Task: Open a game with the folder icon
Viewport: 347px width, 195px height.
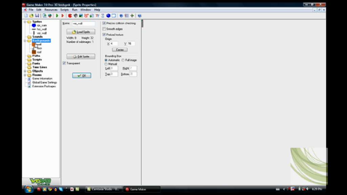Action: [x=31, y=16]
